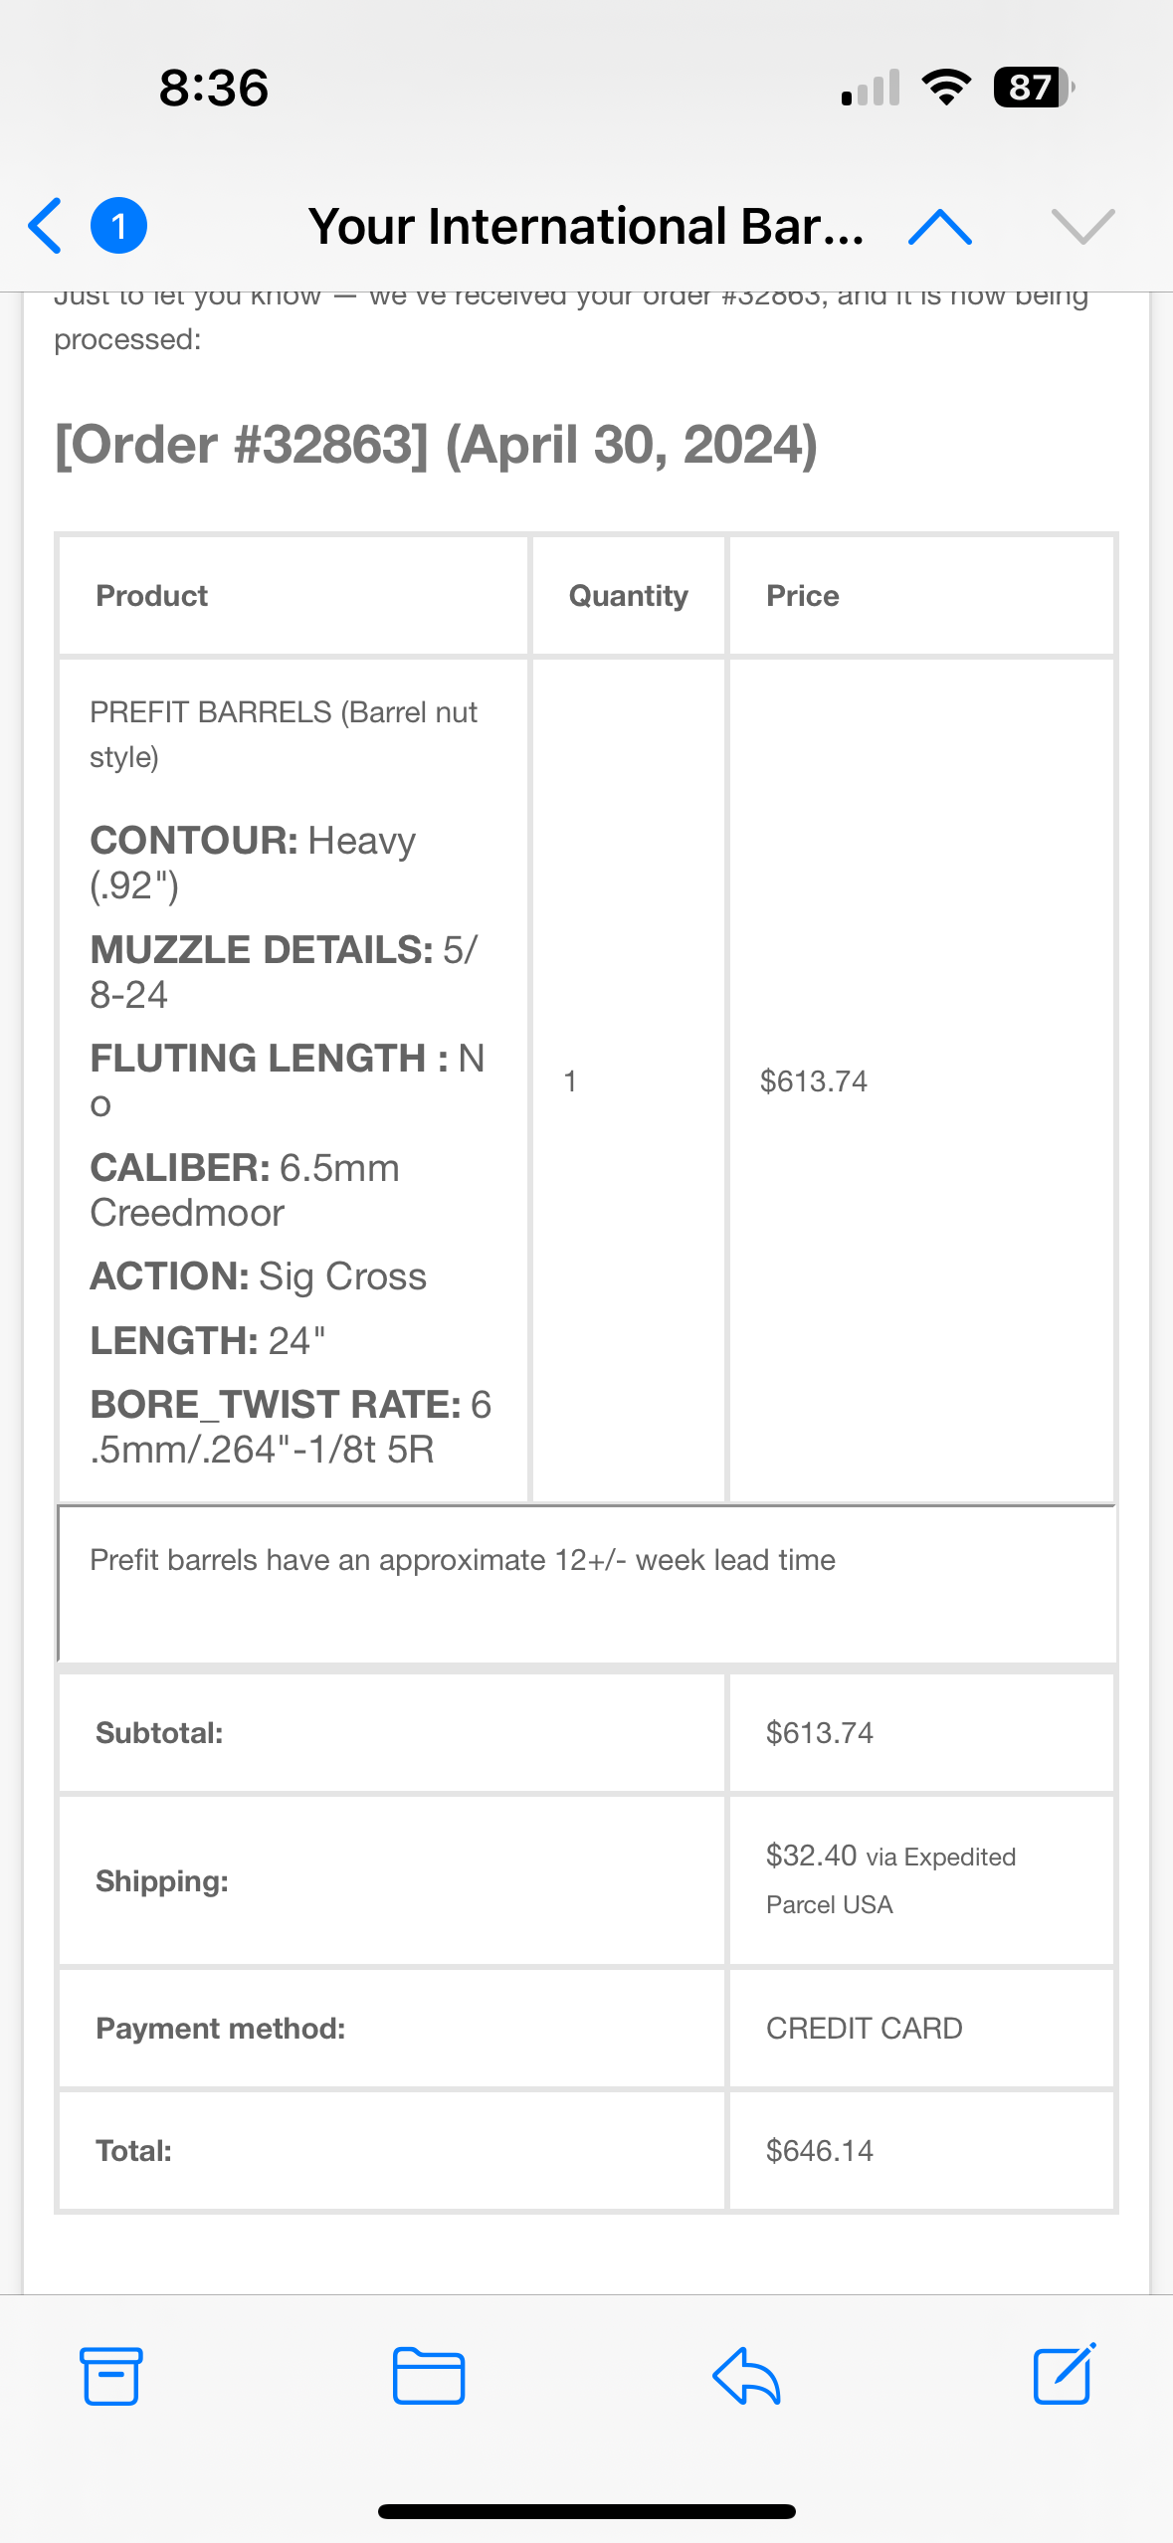Tap the 8:36 clock in status bar
This screenshot has height=2543, width=1173.
tap(214, 88)
